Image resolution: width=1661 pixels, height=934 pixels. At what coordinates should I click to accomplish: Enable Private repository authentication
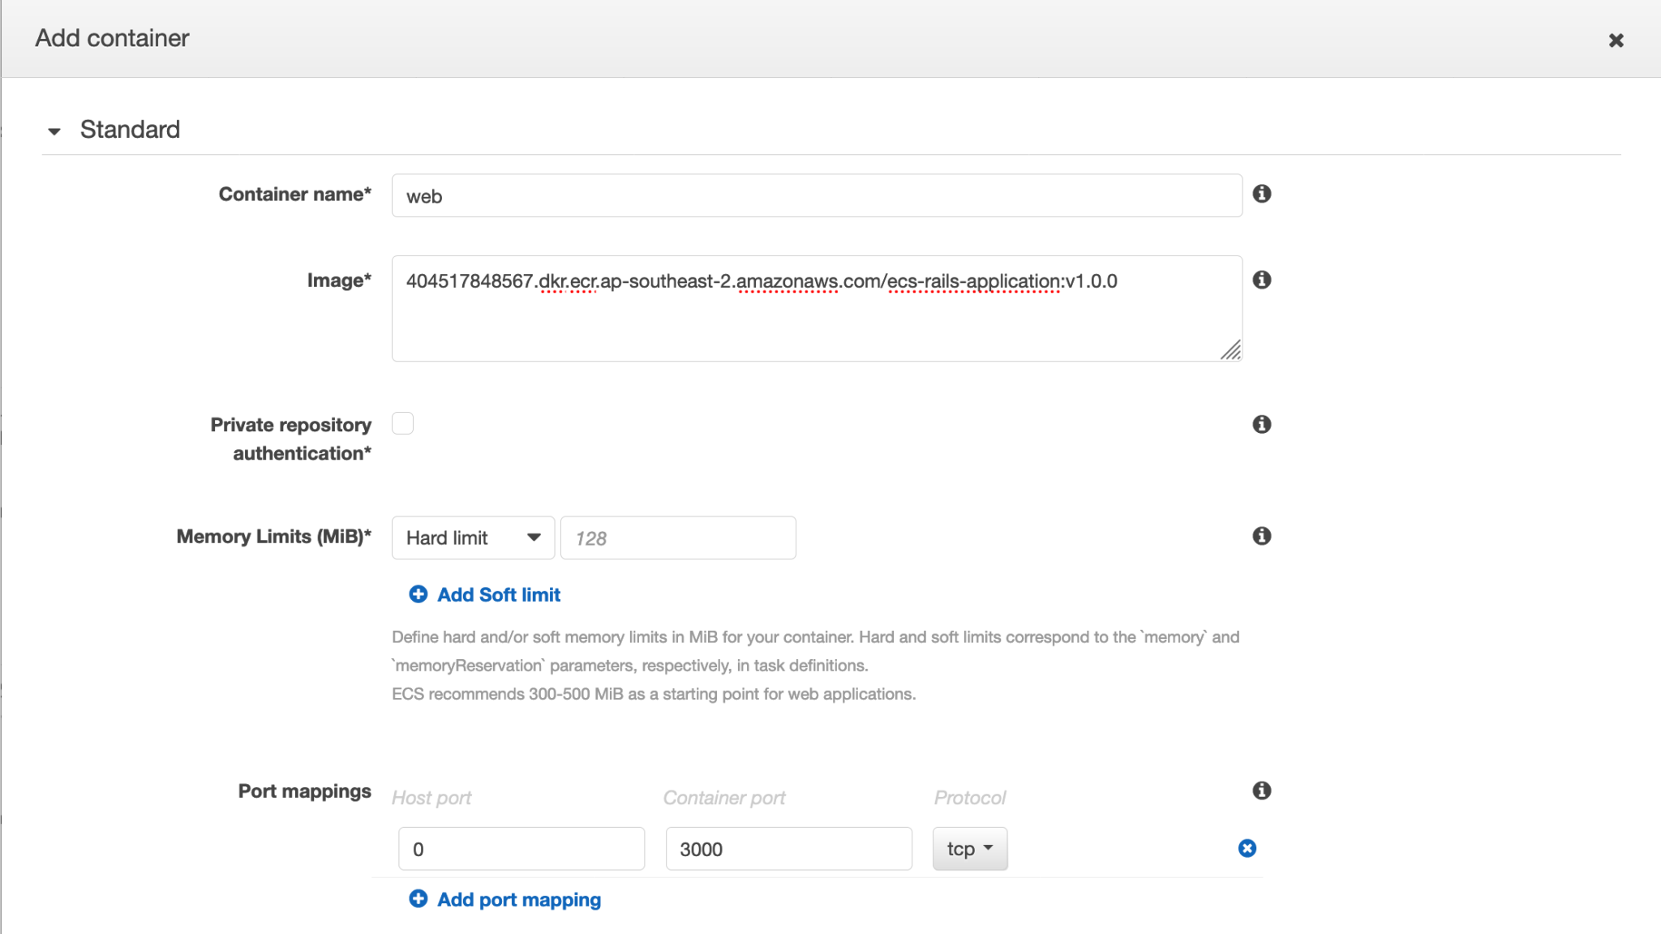pyautogui.click(x=403, y=422)
